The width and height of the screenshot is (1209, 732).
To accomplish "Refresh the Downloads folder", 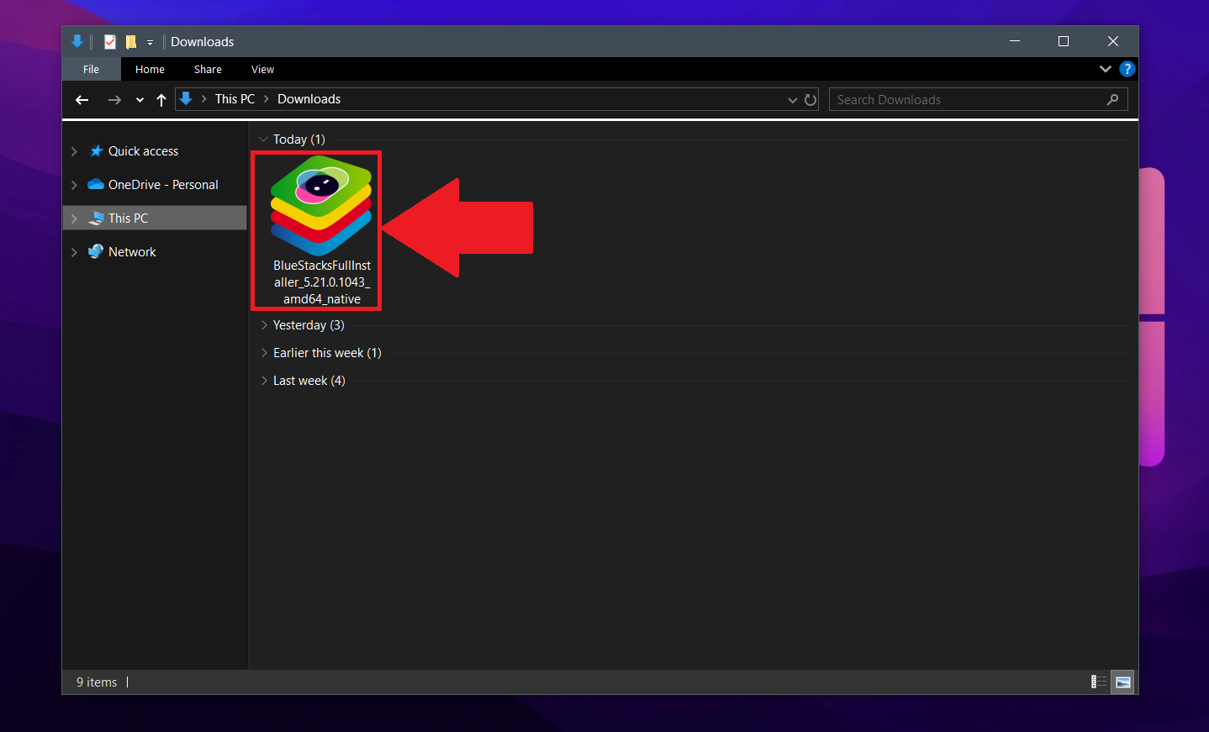I will tap(810, 100).
